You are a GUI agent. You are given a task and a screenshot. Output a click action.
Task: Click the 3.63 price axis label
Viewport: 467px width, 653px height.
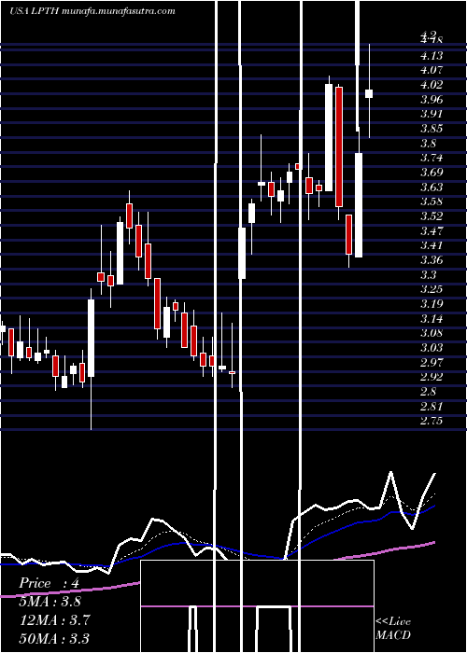(432, 187)
